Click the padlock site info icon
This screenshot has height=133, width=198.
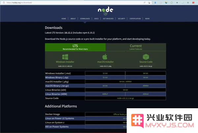pos(4,3)
